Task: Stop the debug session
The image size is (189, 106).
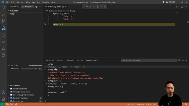Action: (x=105, y=6)
